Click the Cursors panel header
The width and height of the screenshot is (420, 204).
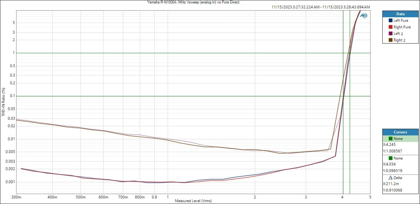click(x=400, y=132)
